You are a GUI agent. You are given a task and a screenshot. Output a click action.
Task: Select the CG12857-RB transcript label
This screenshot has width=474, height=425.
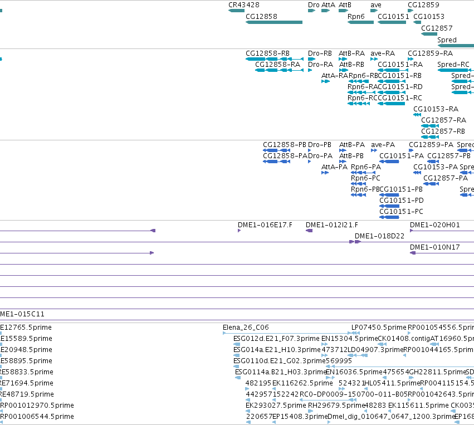pyautogui.click(x=443, y=131)
